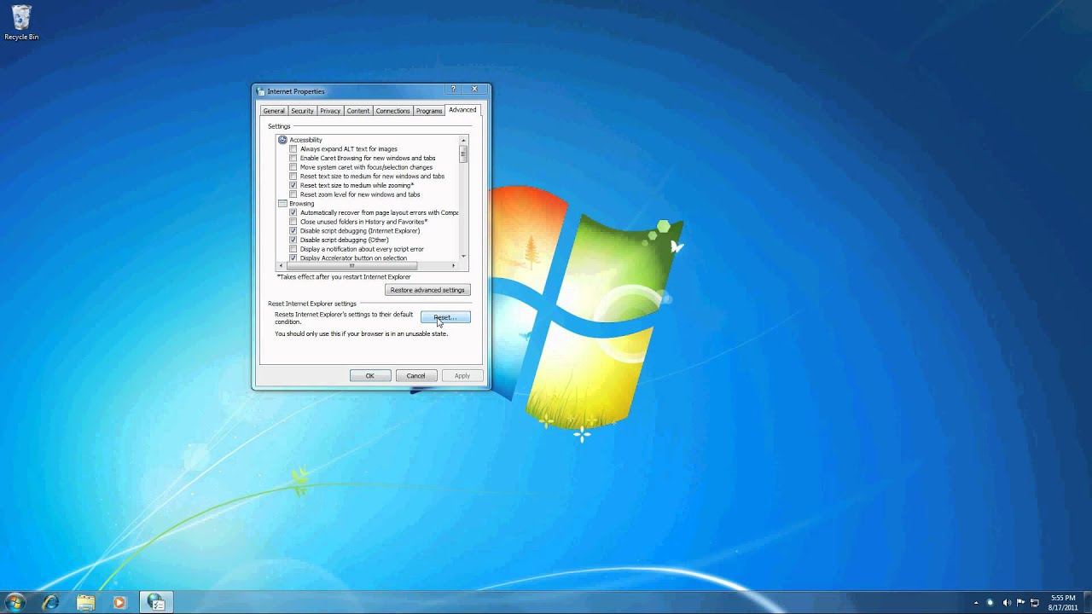Show hidden tray icons arrow
The height and width of the screenshot is (614, 1092).
click(976, 603)
